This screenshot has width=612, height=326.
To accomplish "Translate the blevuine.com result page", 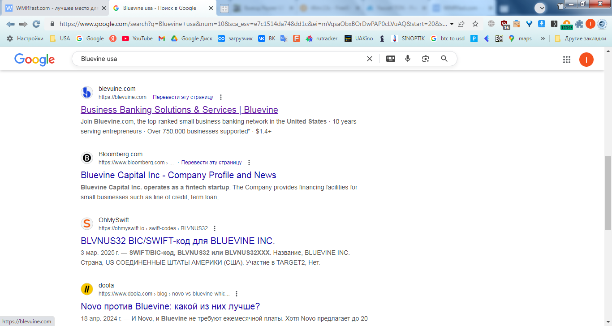I will point(183,97).
